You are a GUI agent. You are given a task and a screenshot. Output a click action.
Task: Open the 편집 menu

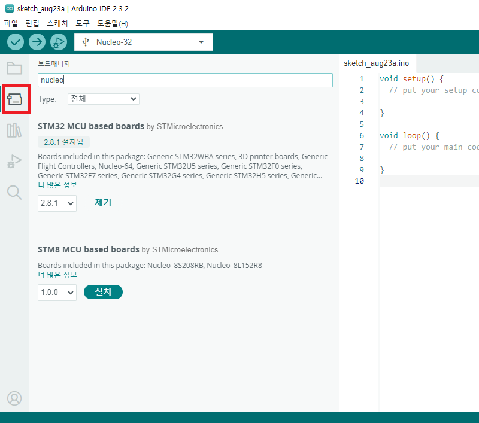click(32, 23)
